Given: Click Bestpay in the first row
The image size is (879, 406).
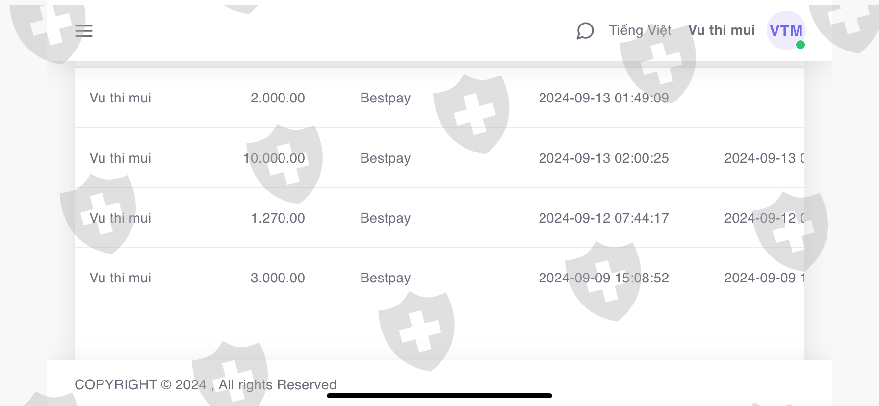Looking at the screenshot, I should point(385,98).
